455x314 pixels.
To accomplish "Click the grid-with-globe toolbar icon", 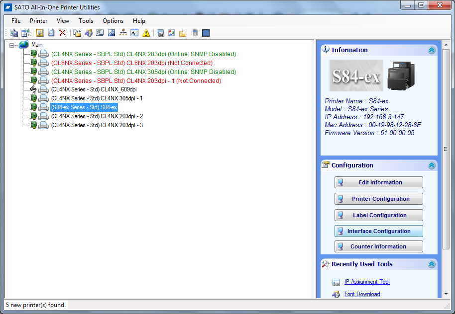I will (x=25, y=33).
